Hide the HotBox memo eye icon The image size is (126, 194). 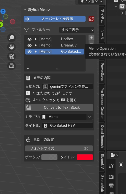[x=29, y=39]
